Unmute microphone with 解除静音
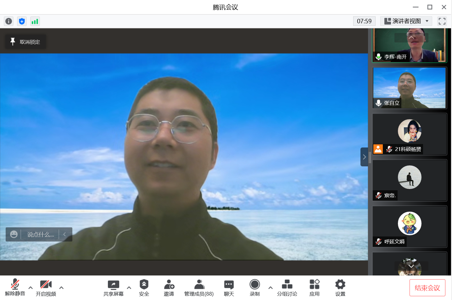Screen dimensions: 452x300 tap(15, 287)
